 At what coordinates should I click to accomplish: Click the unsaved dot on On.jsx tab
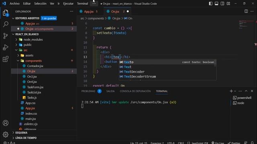click(x=128, y=12)
